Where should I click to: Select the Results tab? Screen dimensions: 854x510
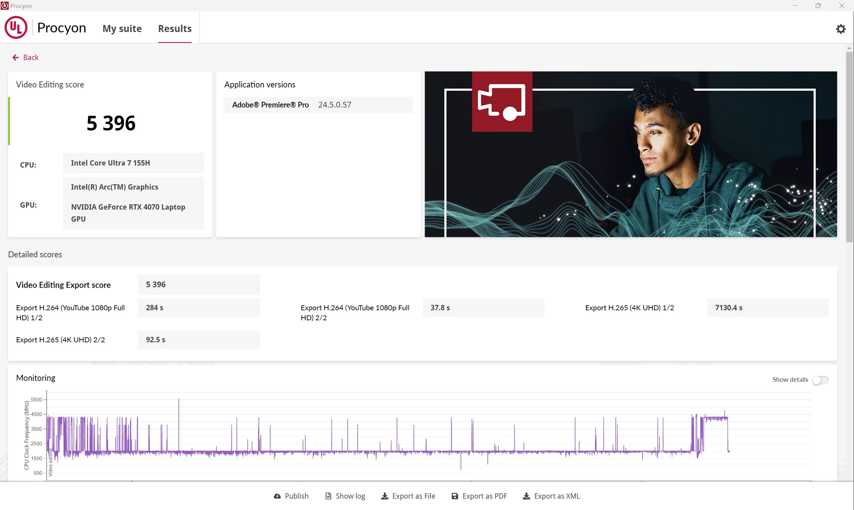point(175,28)
